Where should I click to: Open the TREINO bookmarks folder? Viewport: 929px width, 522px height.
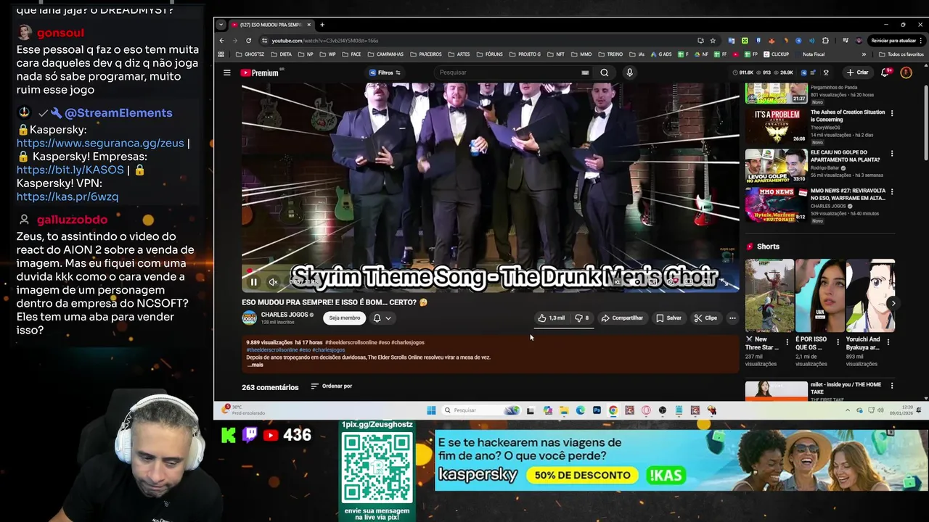[x=610, y=54]
